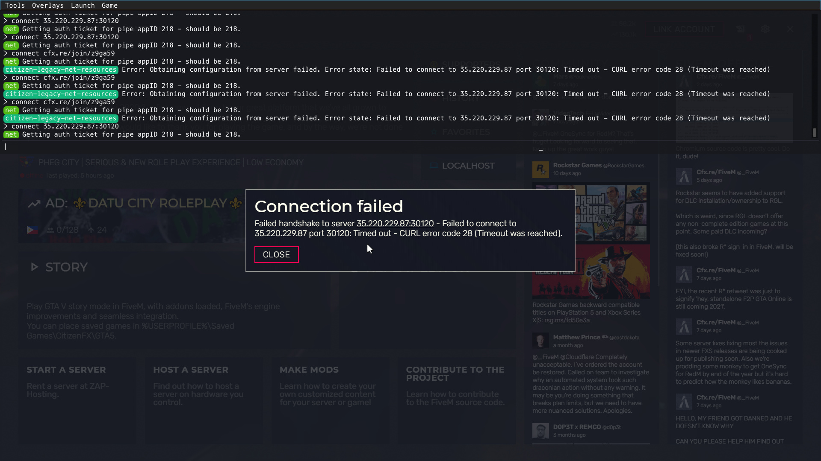Open the 35.220.229.87:30120 server link
This screenshot has height=461, width=821.
click(x=395, y=224)
